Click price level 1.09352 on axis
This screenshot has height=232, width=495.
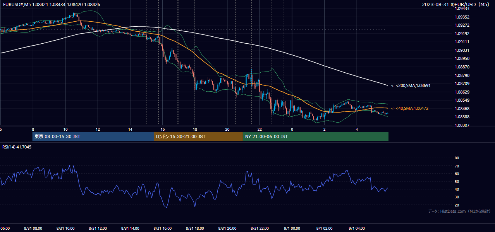tap(462, 17)
